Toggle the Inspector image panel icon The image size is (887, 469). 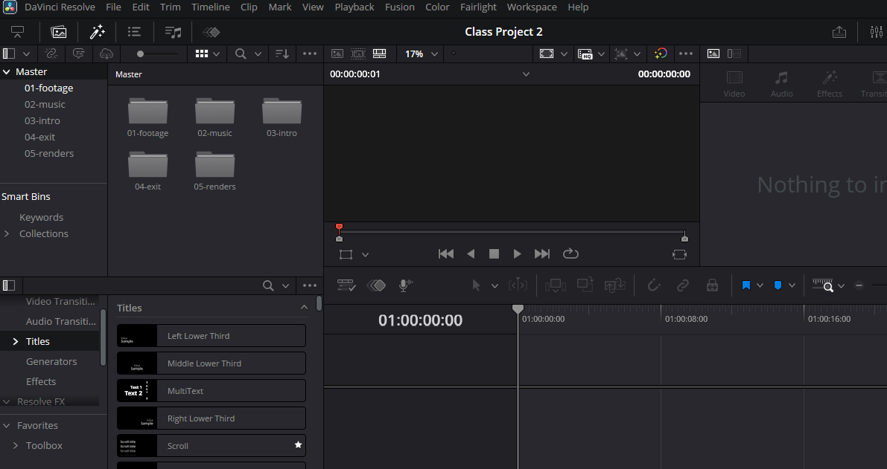click(x=713, y=54)
